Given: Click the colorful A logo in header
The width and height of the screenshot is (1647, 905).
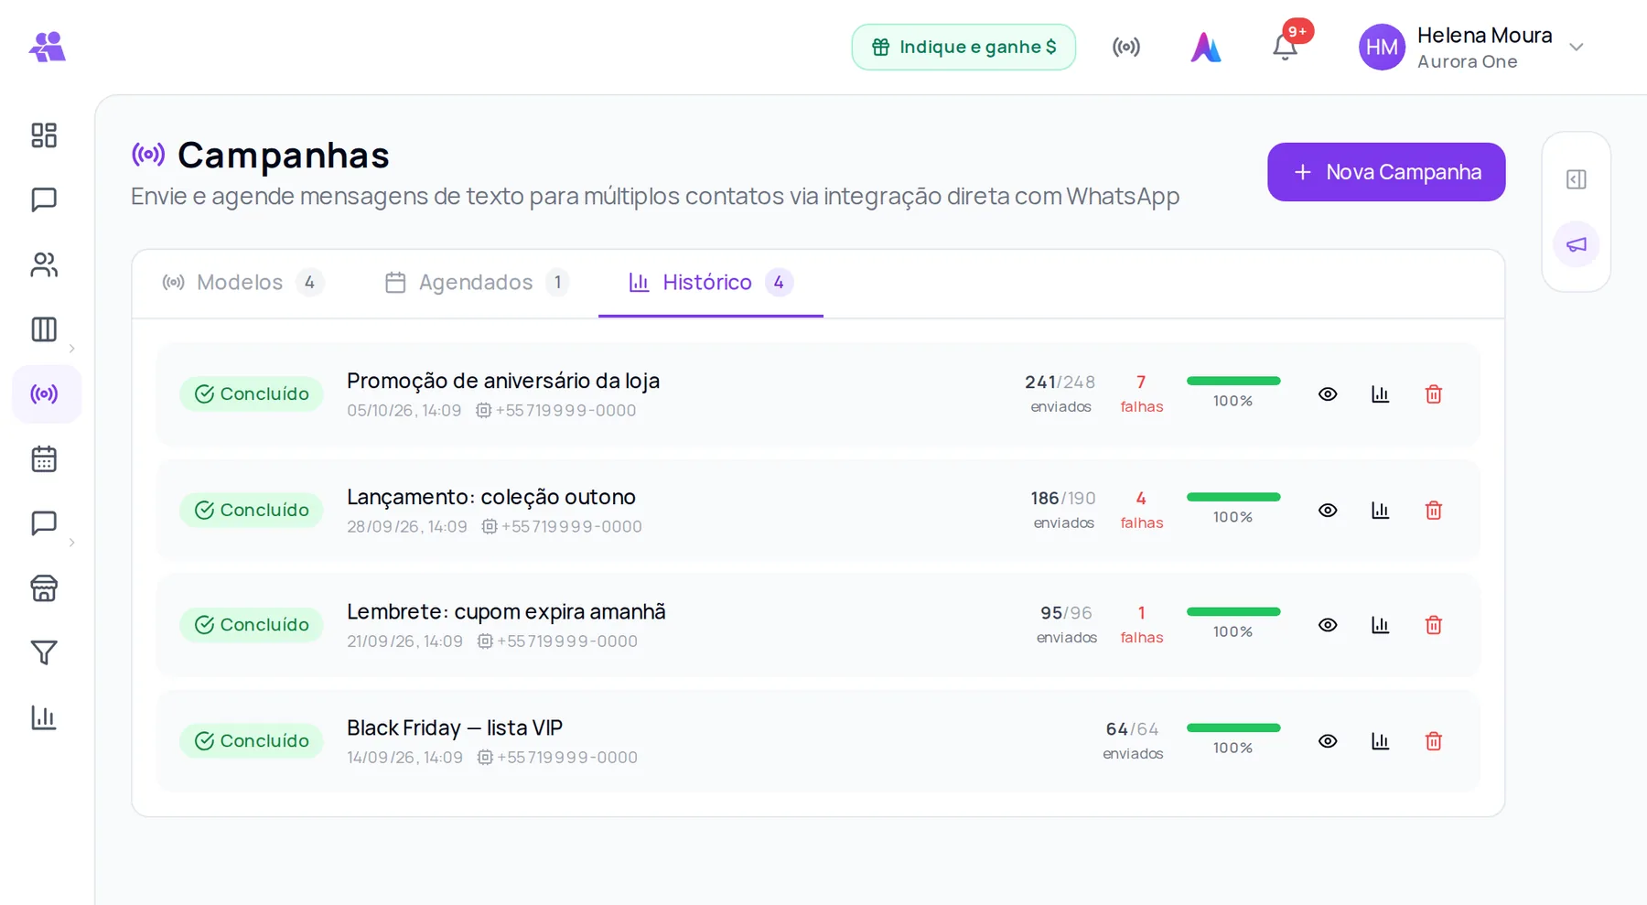Looking at the screenshot, I should click(1206, 47).
